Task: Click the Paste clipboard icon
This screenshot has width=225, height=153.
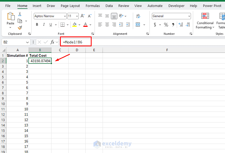Action: pyautogui.click(x=11, y=16)
